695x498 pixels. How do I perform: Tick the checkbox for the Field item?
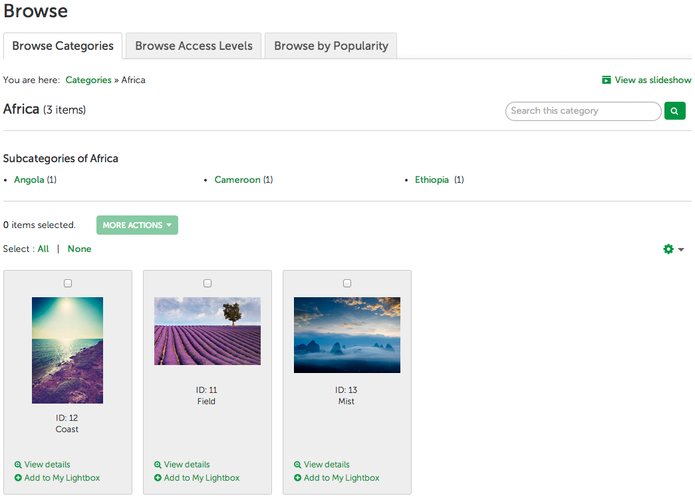point(208,283)
